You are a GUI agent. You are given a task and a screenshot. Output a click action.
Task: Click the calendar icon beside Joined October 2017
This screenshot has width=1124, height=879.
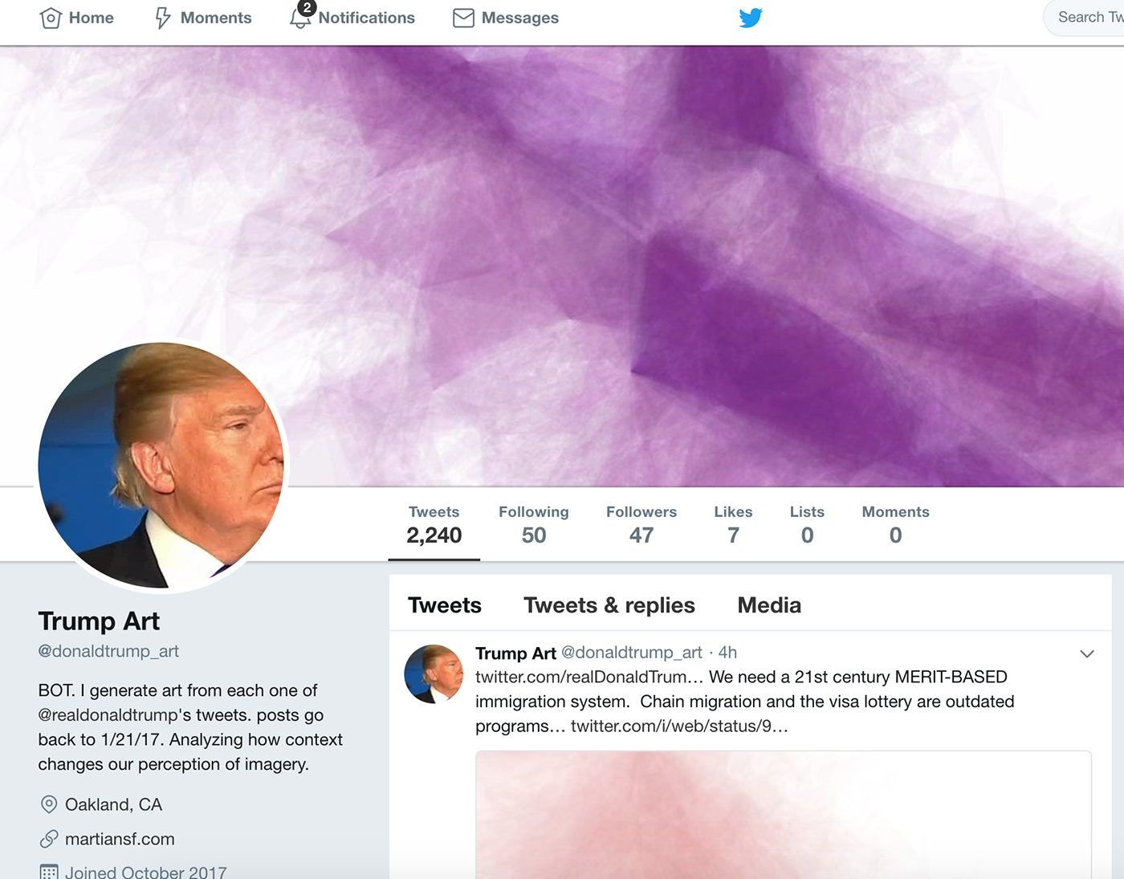(x=49, y=872)
